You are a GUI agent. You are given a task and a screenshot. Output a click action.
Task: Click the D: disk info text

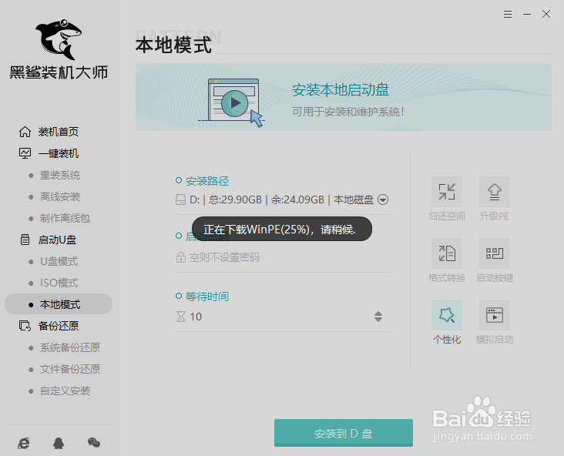[282, 199]
